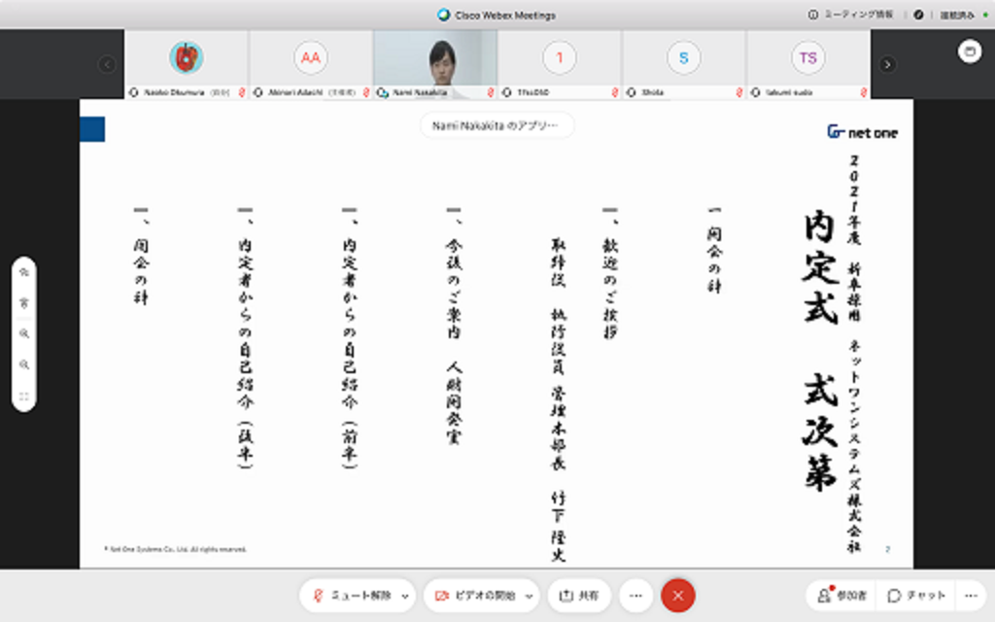Screen dimensions: 995x622
Task: Open the チャット chat panel
Action: point(916,596)
